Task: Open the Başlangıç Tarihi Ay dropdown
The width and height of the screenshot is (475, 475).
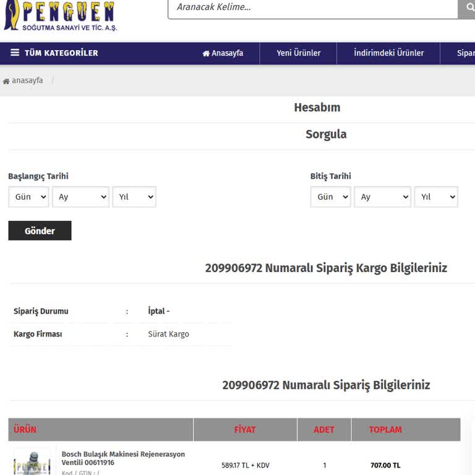Action: click(x=80, y=197)
